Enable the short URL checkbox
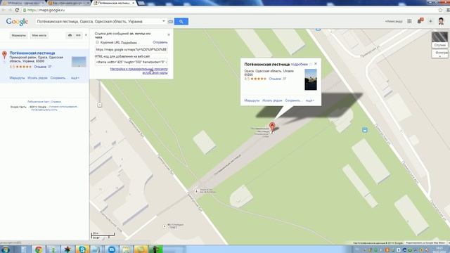 tap(97, 42)
